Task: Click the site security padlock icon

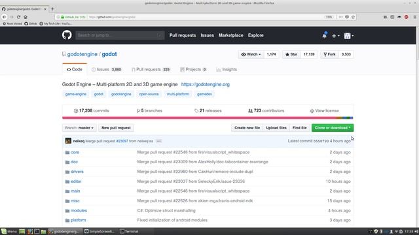Action: 63,17
